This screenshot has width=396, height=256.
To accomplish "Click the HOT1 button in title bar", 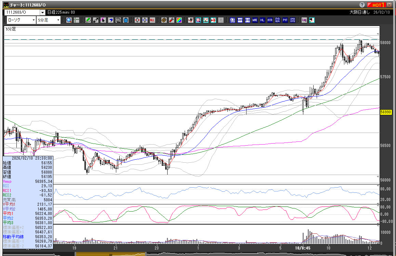I will [x=376, y=5].
